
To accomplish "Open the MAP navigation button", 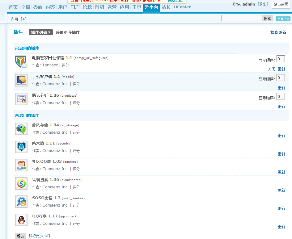I will (x=283, y=19).
